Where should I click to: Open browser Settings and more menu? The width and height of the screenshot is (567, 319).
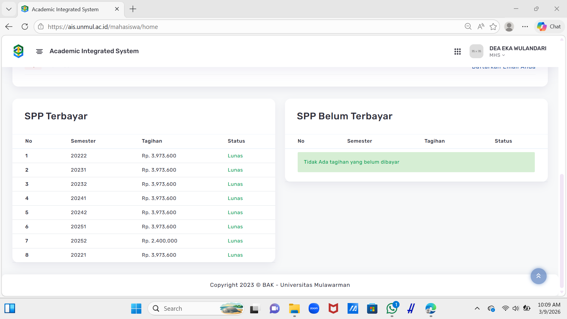[x=525, y=27]
